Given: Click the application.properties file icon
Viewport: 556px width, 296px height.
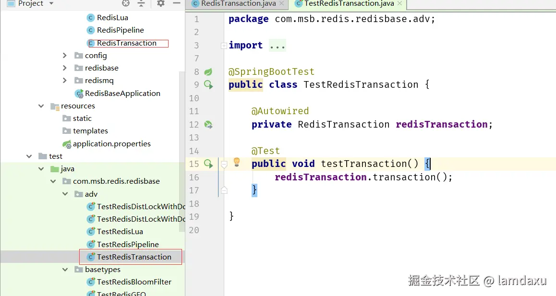Looking at the screenshot, I should (x=67, y=144).
